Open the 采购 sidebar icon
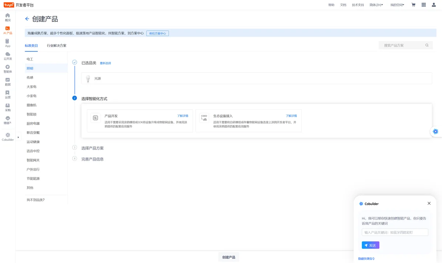This screenshot has width=442, height=263. pos(8,105)
